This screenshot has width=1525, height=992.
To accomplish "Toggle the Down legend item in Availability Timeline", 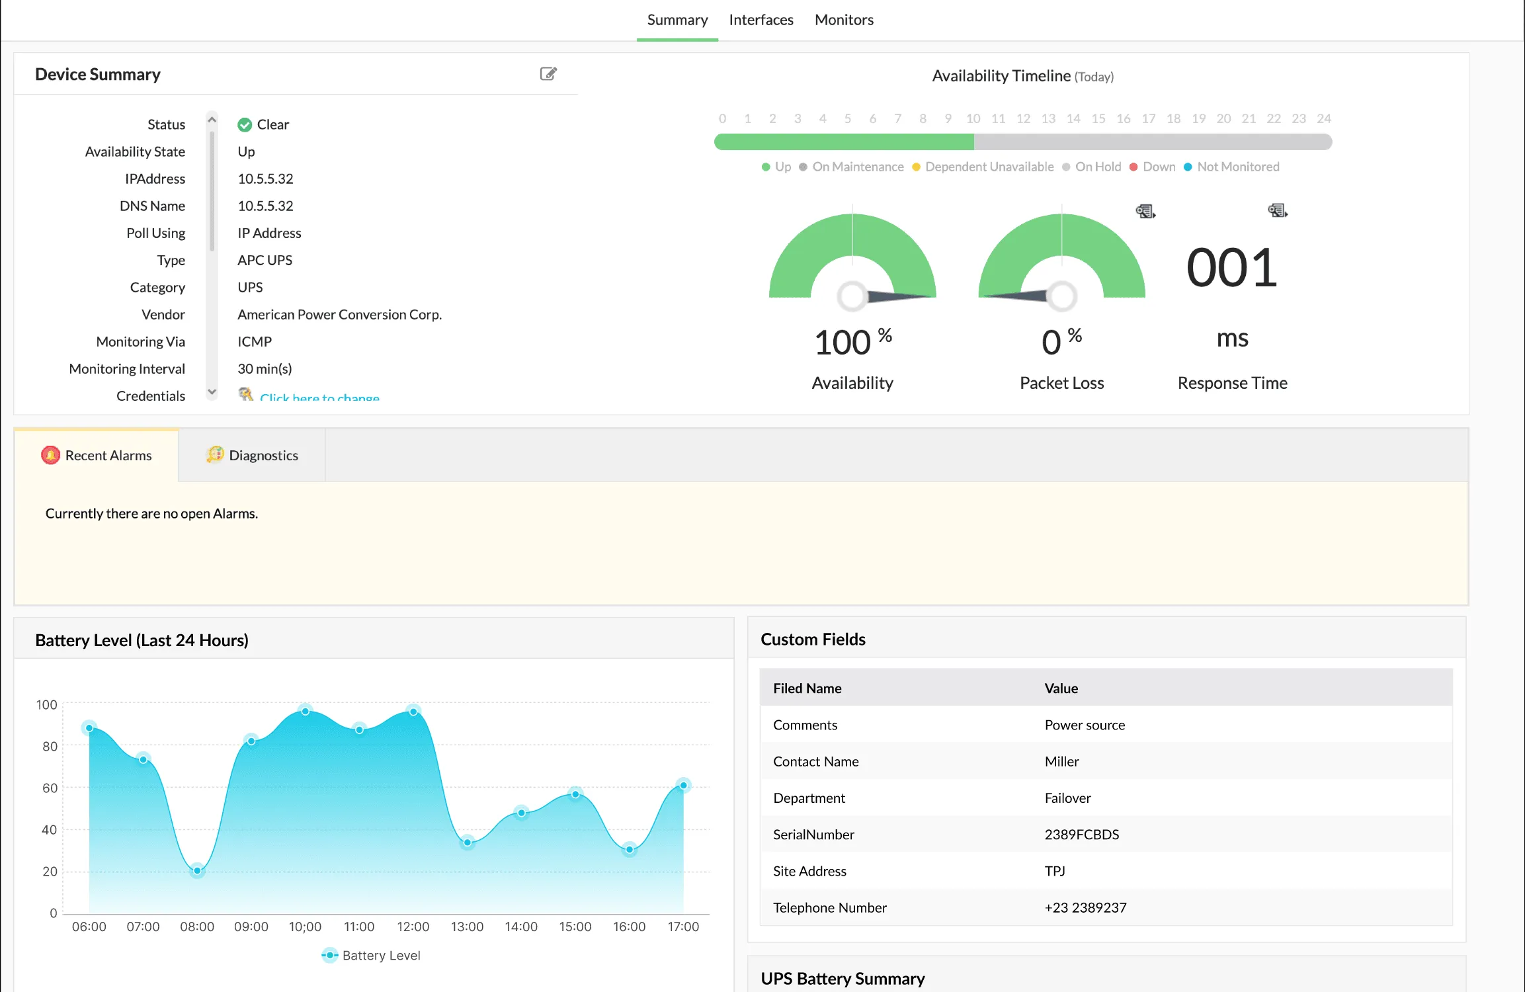I will click(x=1157, y=167).
